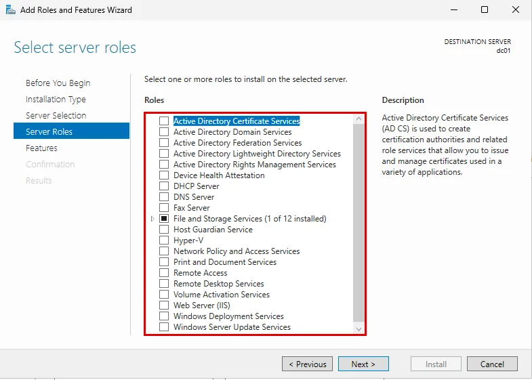The image size is (532, 380).
Task: Tick Active Directory Lightweight Directory Services checkbox
Action: pyautogui.click(x=164, y=154)
